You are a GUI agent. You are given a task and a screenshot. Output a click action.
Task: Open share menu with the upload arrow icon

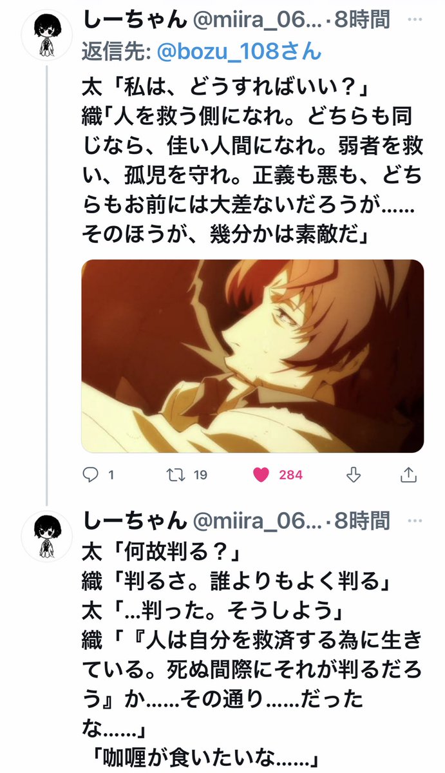(x=408, y=475)
